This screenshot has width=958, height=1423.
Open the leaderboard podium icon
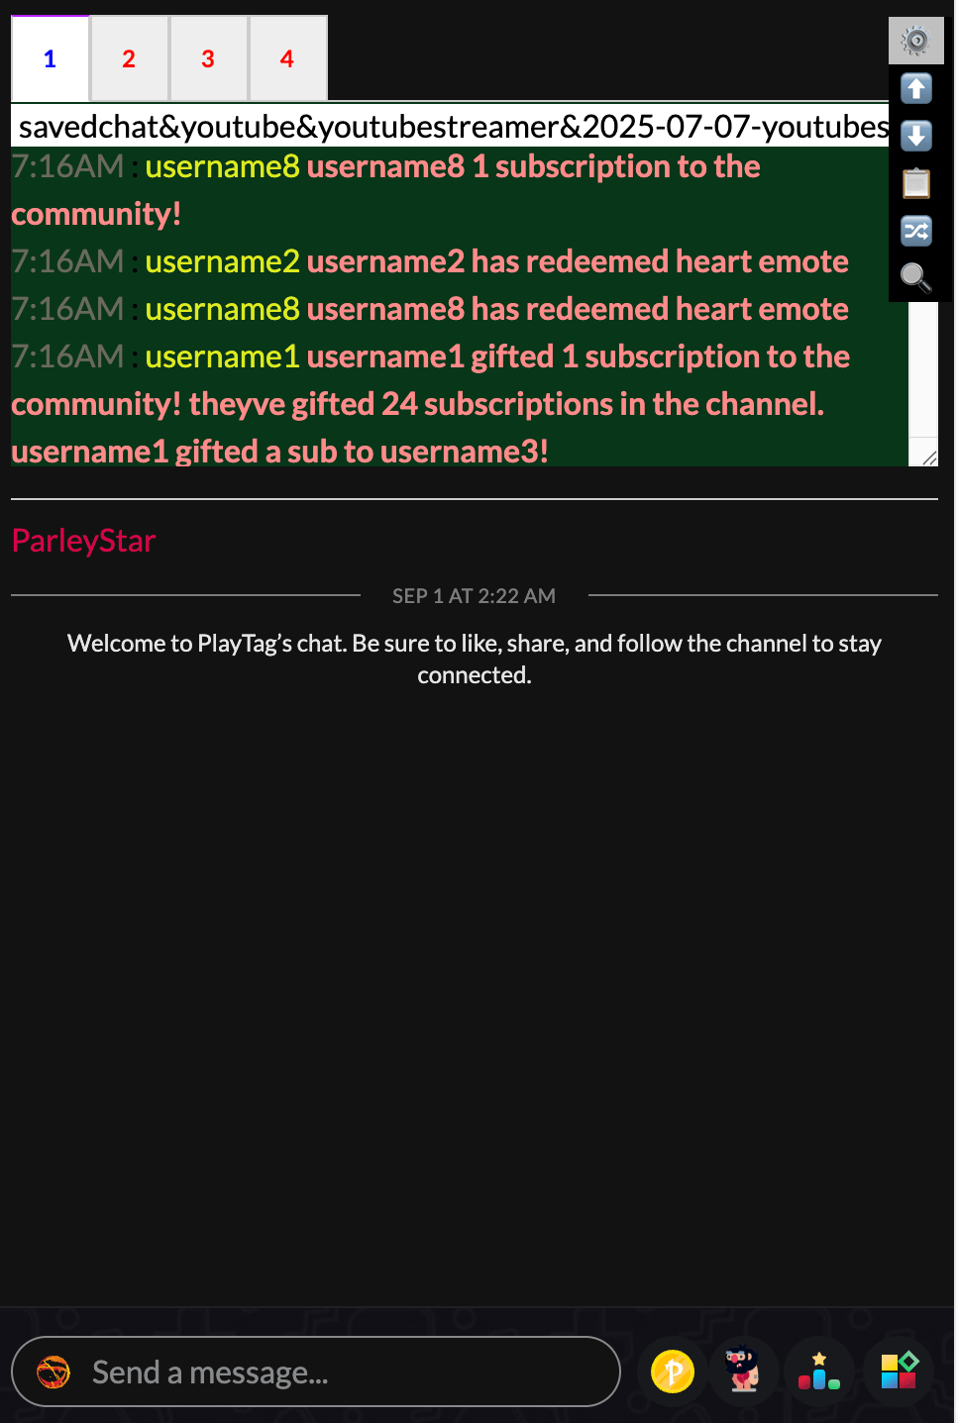tap(819, 1372)
